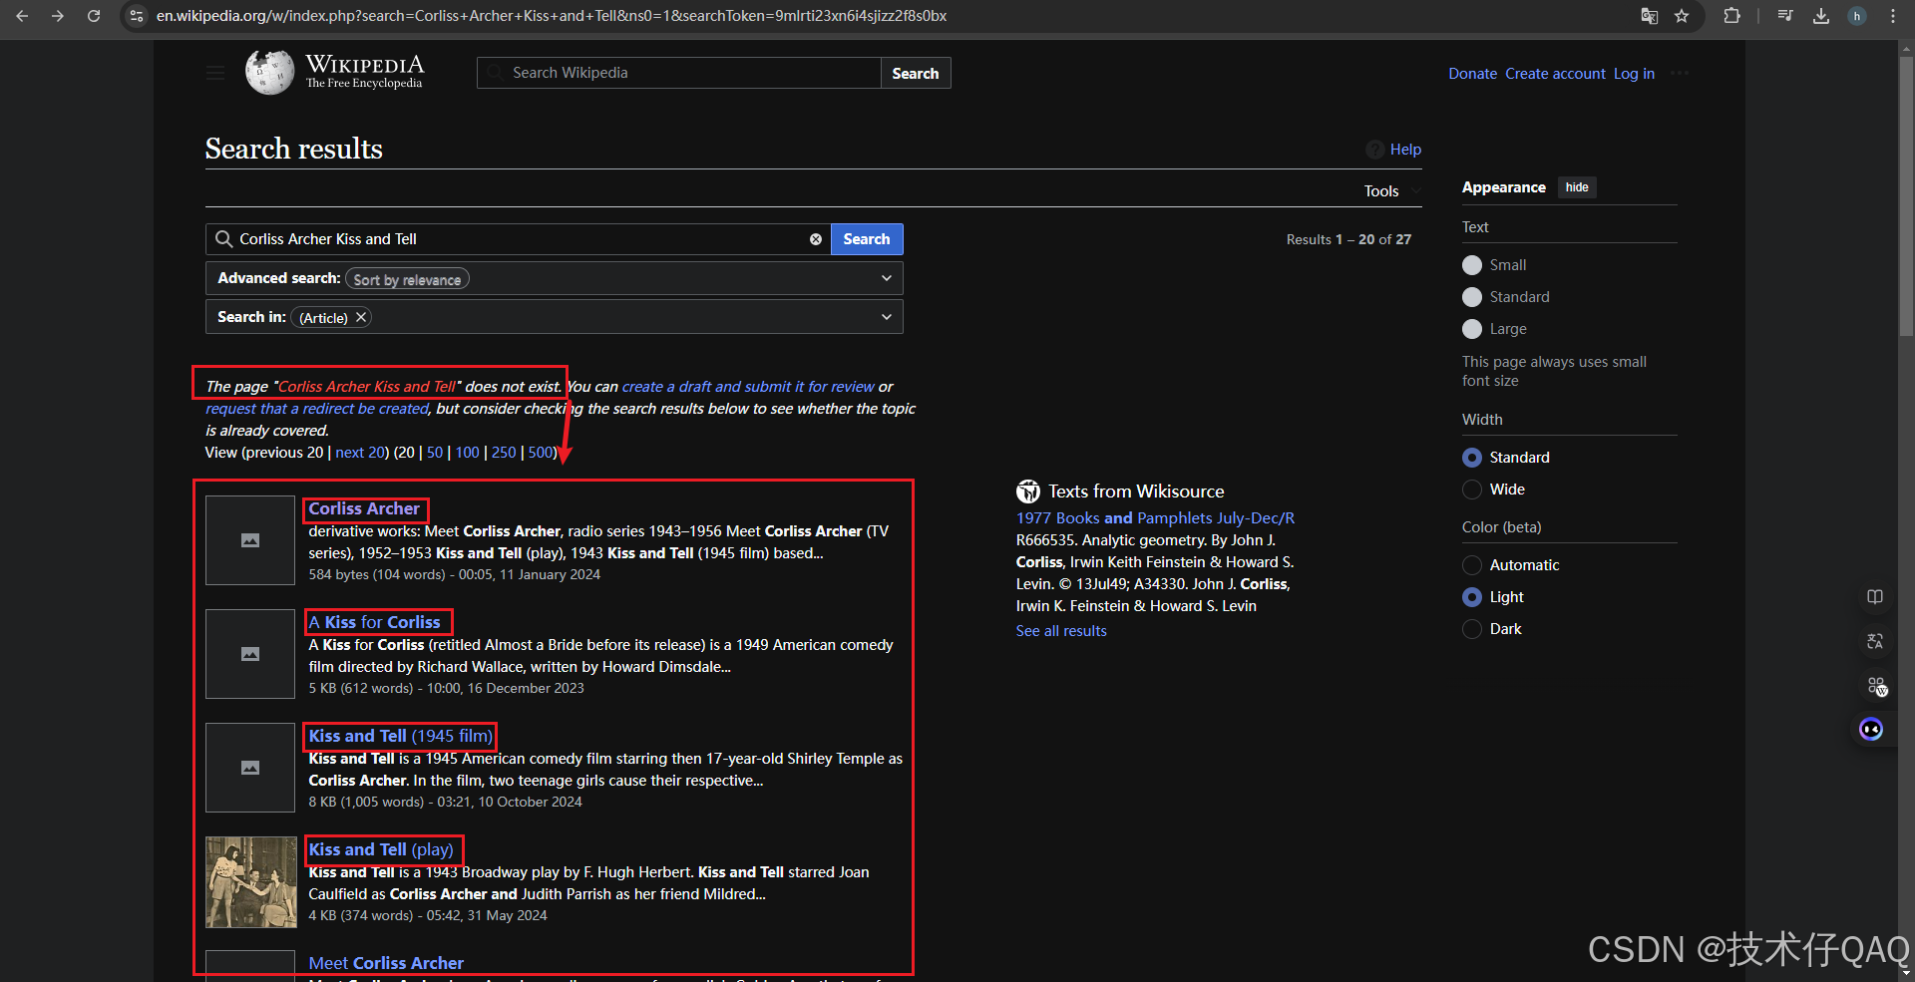Open the Log in link
This screenshot has width=1915, height=982.
[x=1634, y=74]
